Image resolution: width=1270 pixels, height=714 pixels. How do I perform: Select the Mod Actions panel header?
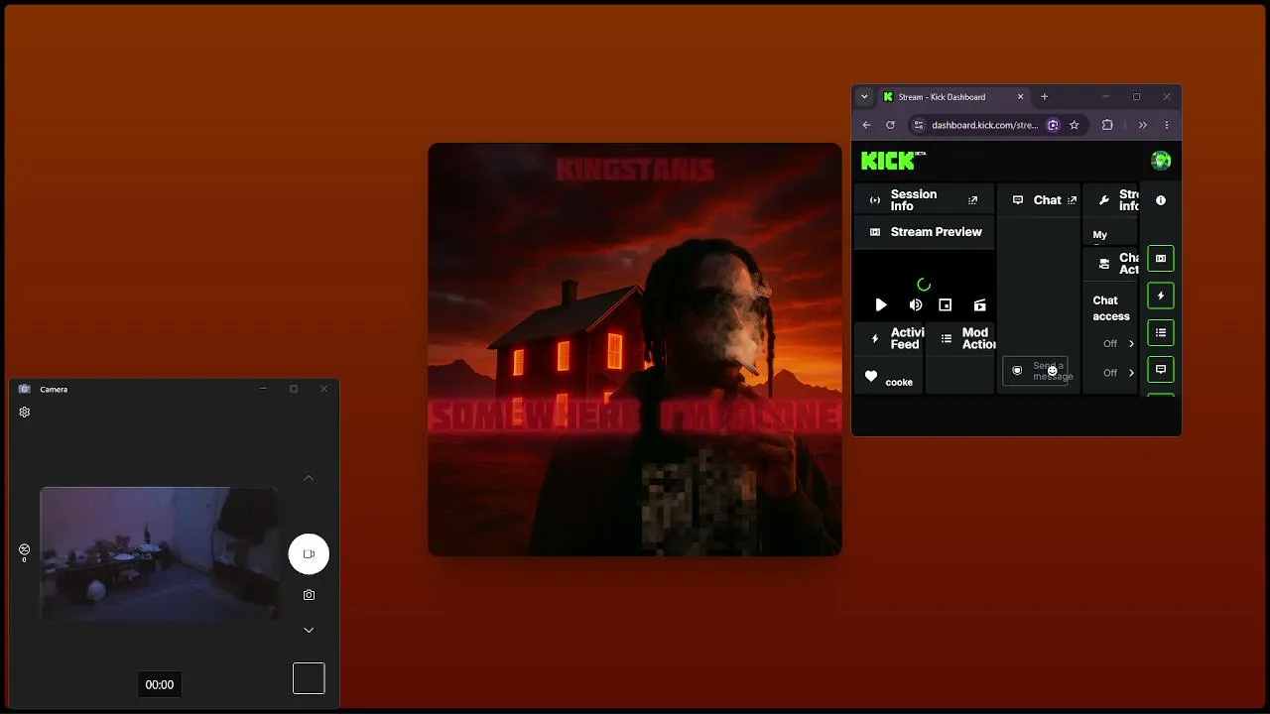click(960, 338)
